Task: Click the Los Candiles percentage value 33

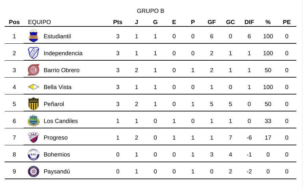Action: pos(268,121)
